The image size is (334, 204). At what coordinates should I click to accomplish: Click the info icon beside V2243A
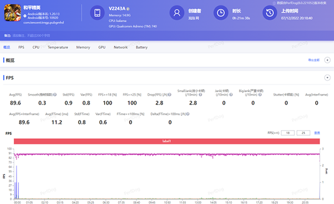click(x=128, y=9)
